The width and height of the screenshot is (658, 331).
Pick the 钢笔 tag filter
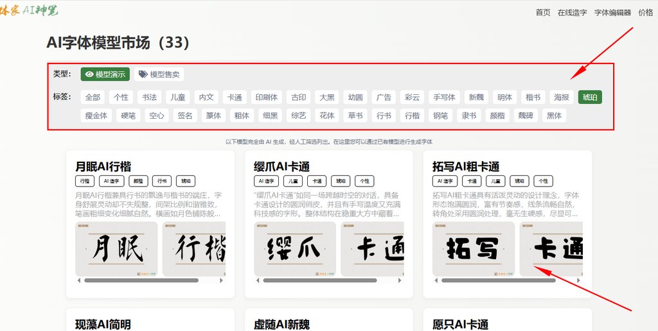point(441,115)
